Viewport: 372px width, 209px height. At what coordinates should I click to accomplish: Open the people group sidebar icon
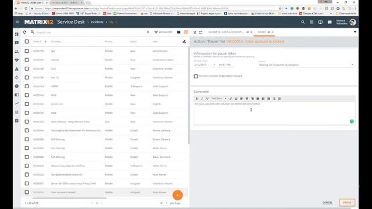(x=17, y=52)
